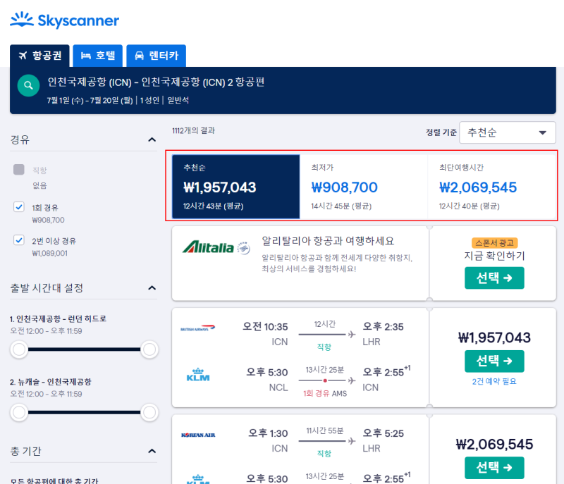
Task: Click the 지금 확인하기 text
Action: click(494, 256)
